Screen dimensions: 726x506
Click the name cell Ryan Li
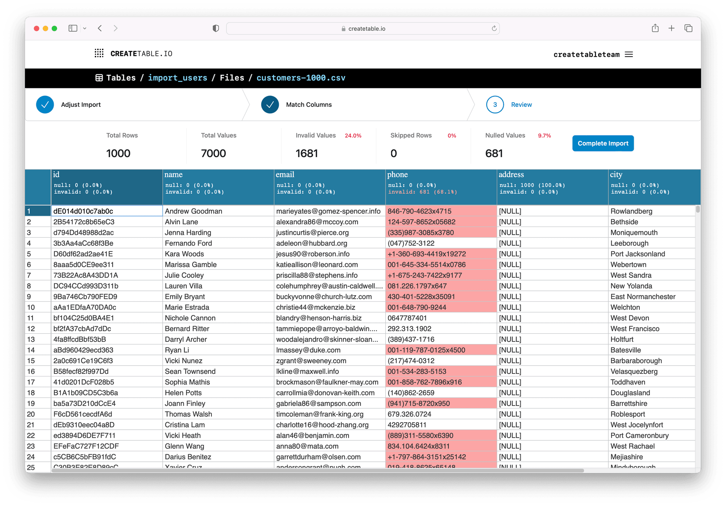click(x=218, y=350)
